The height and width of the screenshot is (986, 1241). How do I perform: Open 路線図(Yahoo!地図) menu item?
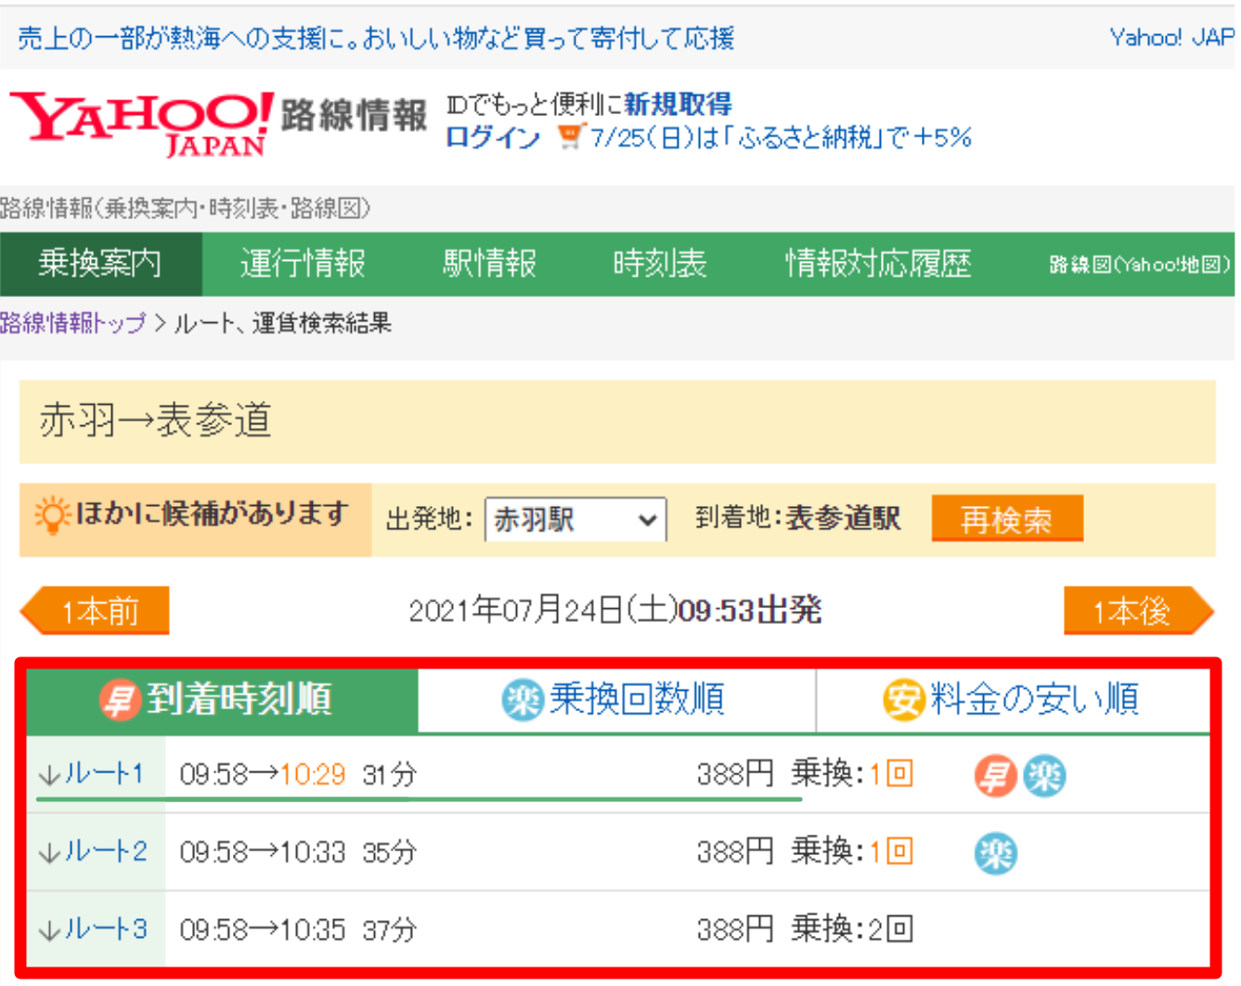pyautogui.click(x=1139, y=265)
